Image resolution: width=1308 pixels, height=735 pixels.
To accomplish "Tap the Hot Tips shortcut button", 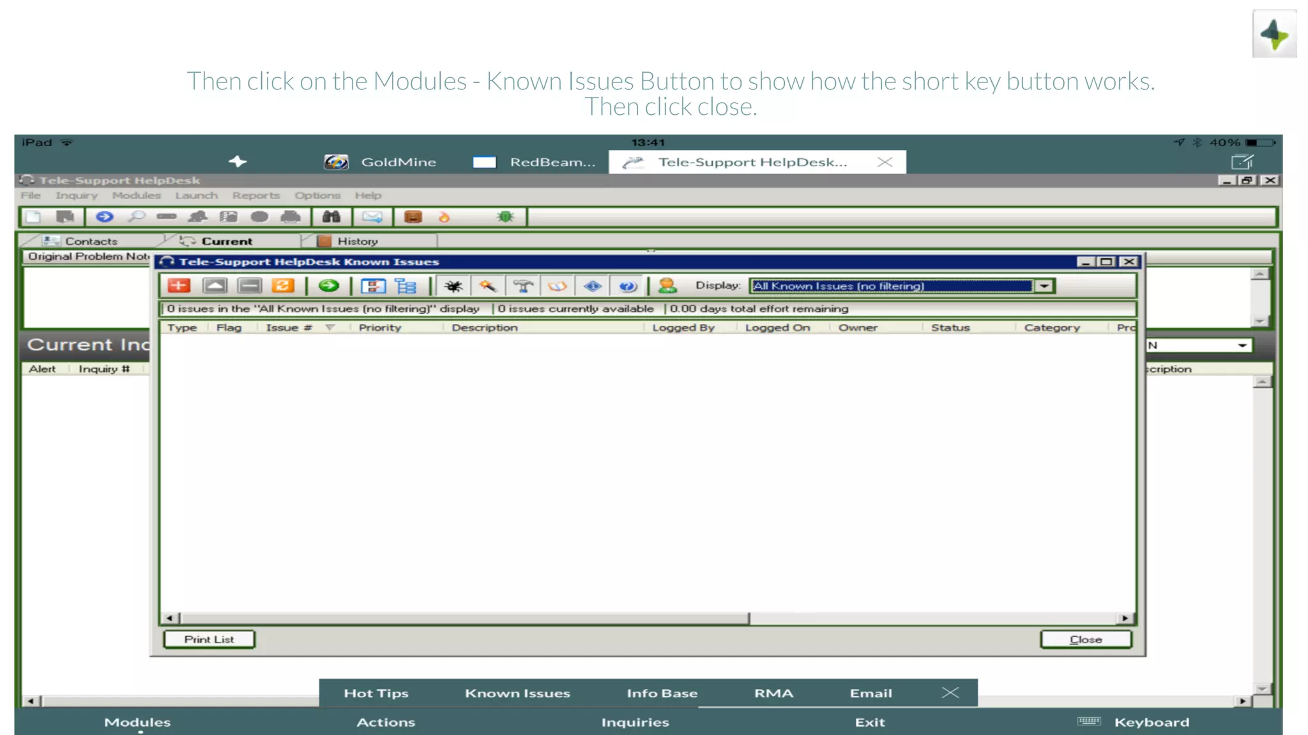I will click(x=376, y=693).
